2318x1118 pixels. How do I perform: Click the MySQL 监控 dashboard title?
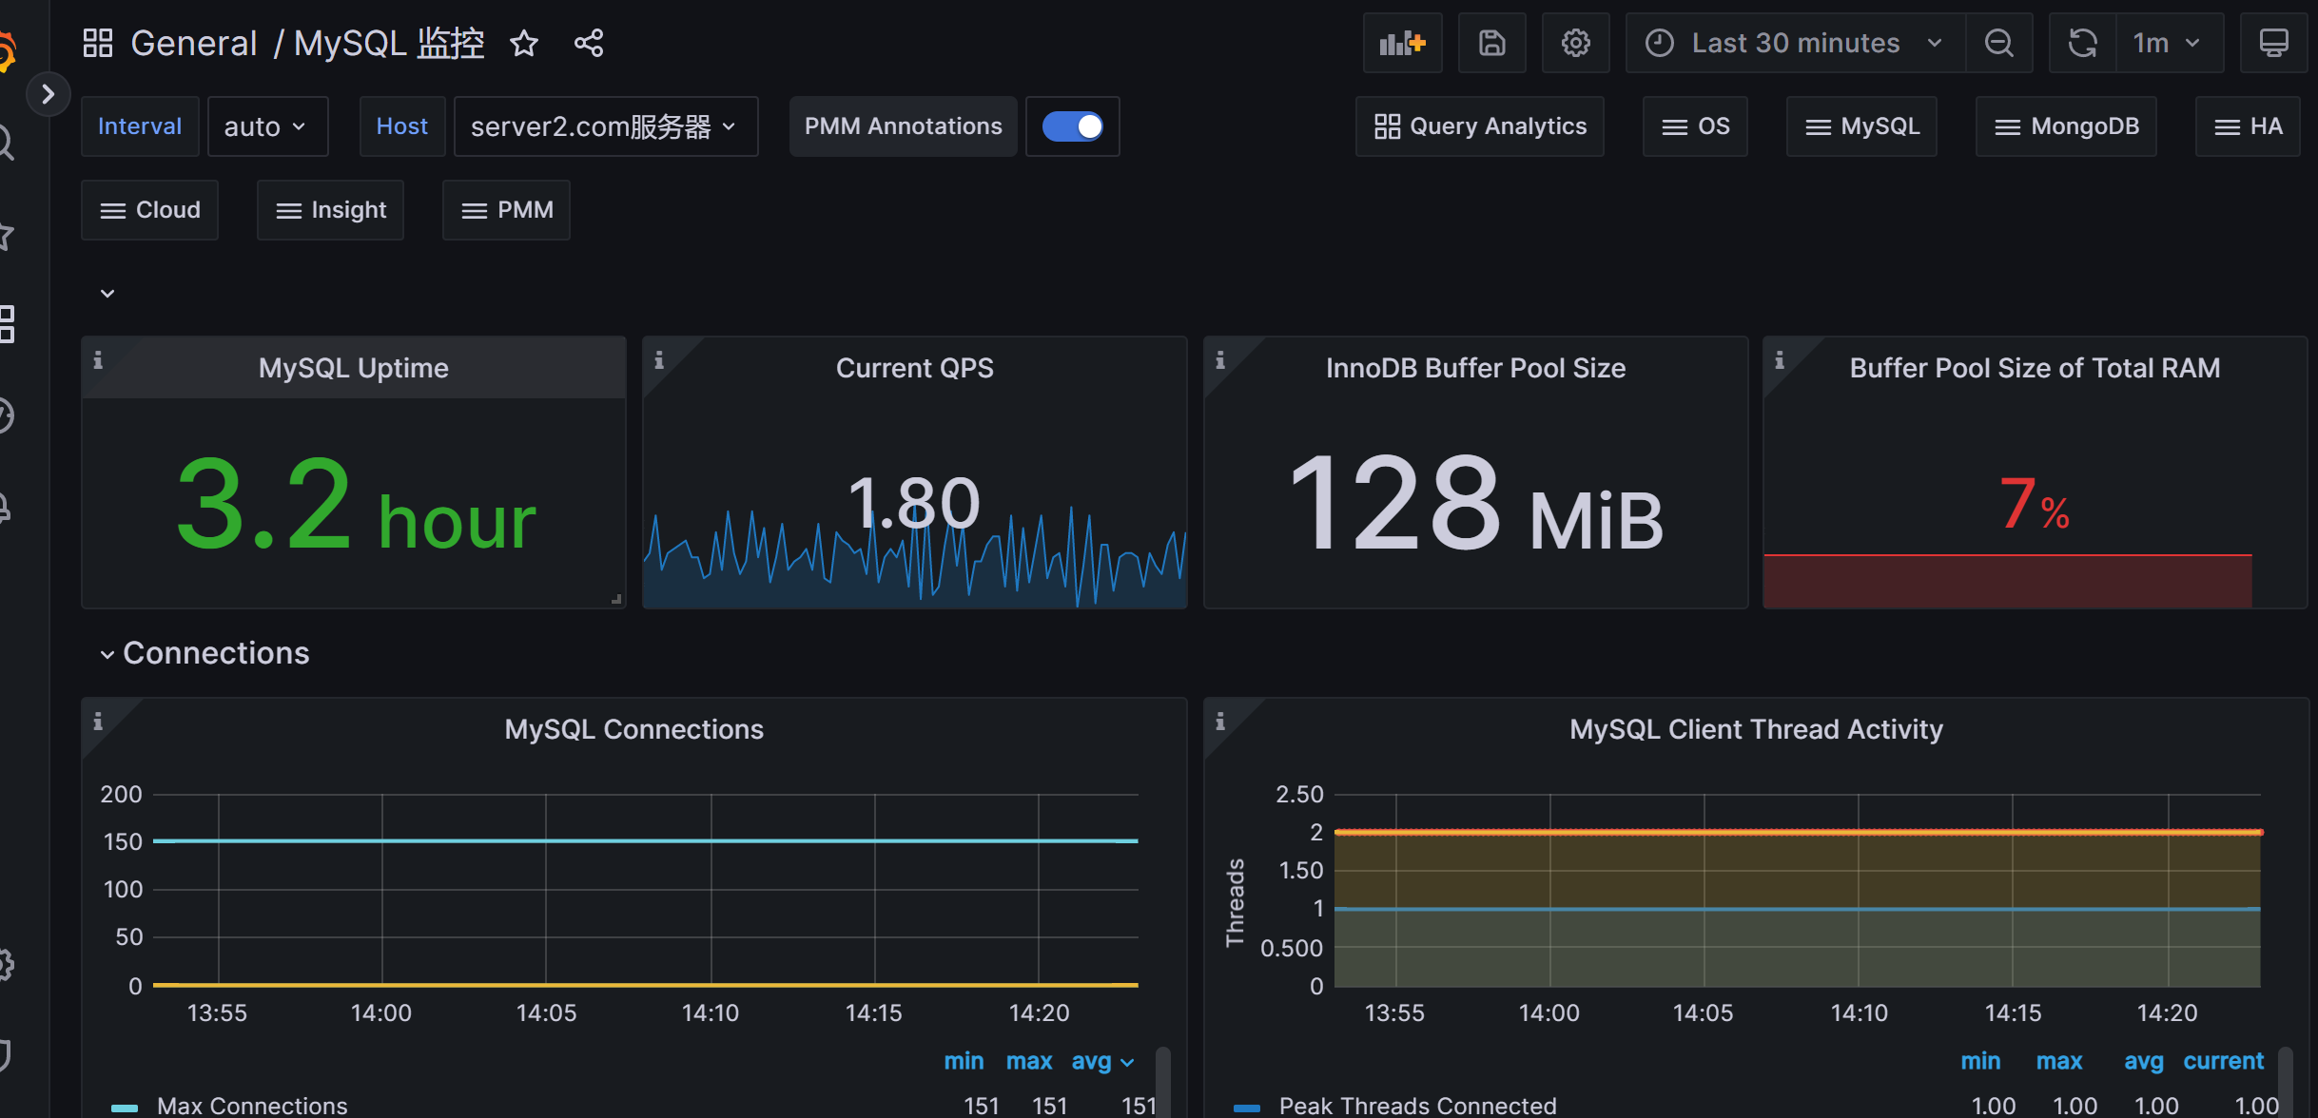(389, 43)
